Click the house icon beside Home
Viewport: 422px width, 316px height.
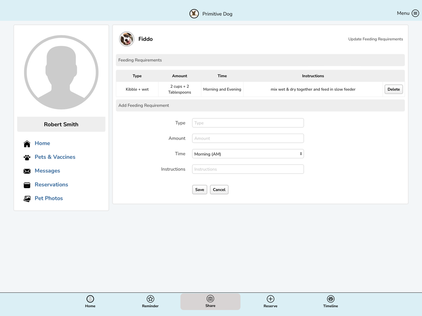[x=27, y=144]
